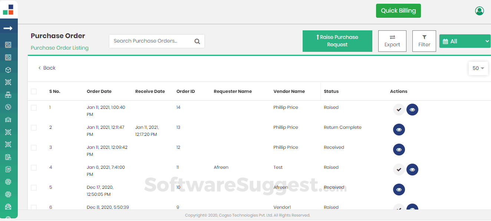Screen dimensions: 491x221
Task: Click the search magnifier in the Purchase Orders bar
Action: (197, 41)
